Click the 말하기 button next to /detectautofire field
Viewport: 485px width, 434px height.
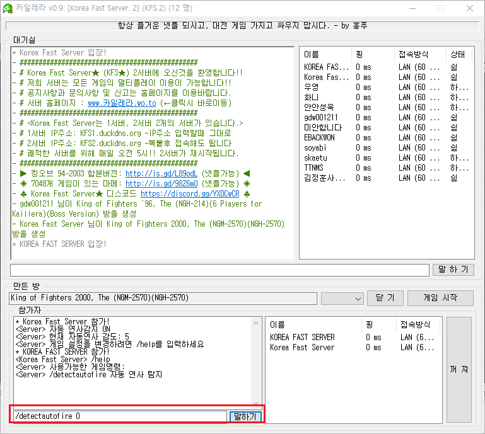[245, 417]
